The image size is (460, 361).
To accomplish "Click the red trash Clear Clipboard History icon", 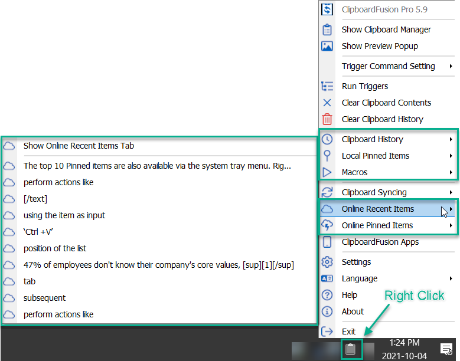I will click(327, 119).
